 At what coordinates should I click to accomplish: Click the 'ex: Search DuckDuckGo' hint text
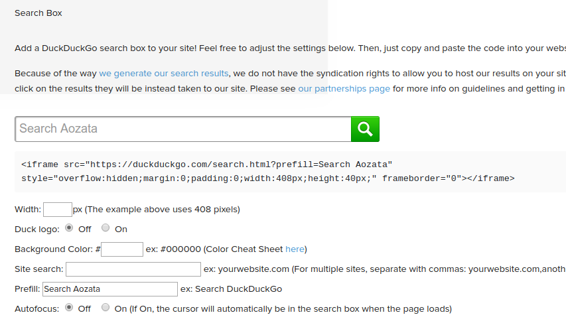click(232, 289)
